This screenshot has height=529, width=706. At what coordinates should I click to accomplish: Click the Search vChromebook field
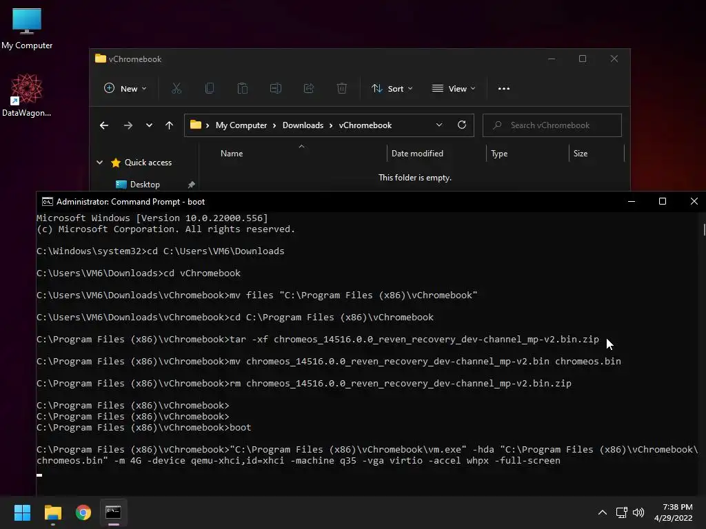[x=552, y=125]
